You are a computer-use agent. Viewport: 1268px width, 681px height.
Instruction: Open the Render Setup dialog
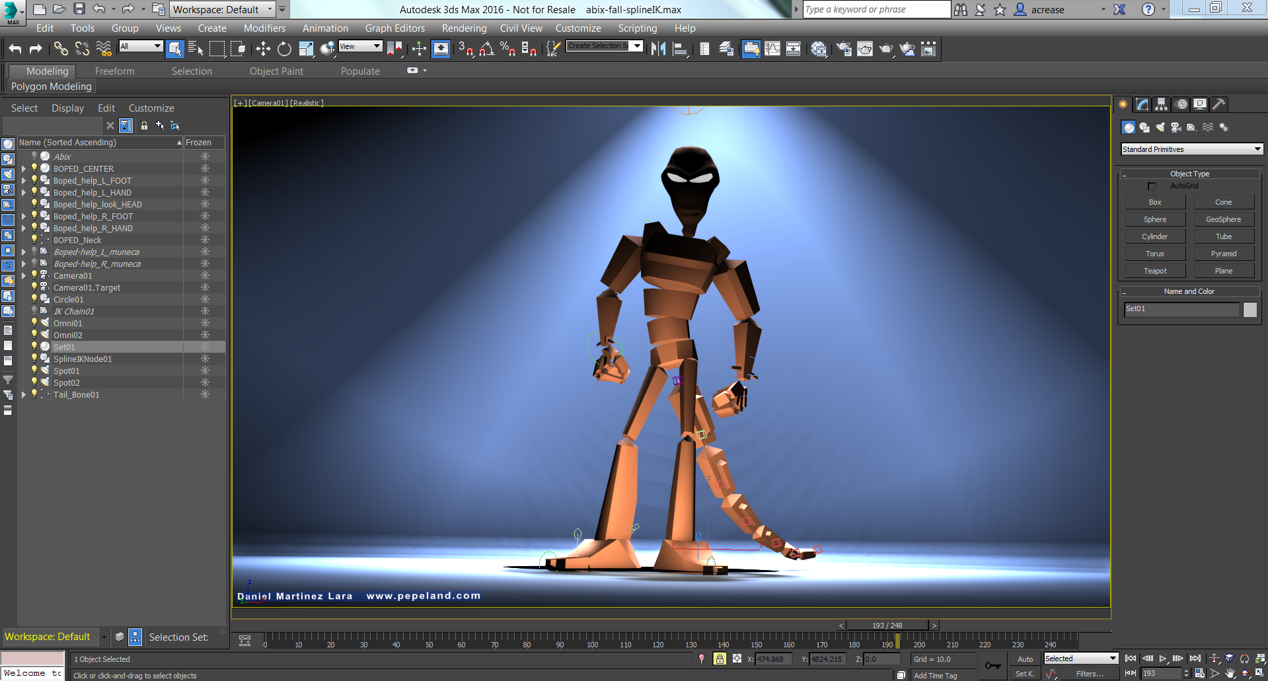click(844, 49)
